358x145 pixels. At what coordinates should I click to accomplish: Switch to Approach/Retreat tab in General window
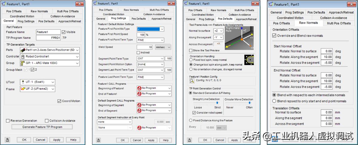coord(70,21)
